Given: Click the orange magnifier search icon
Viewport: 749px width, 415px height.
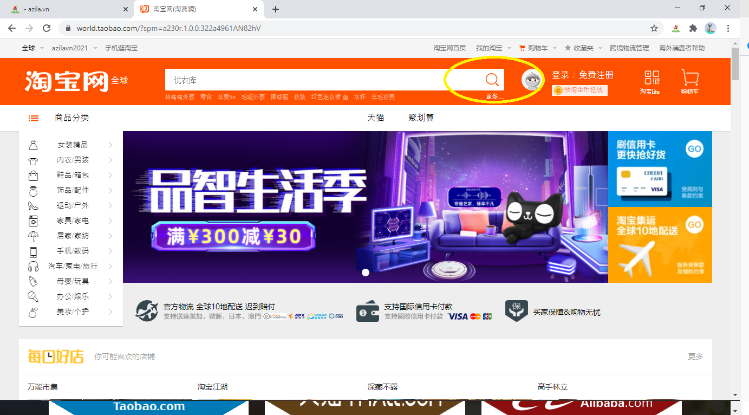Looking at the screenshot, I should [492, 80].
